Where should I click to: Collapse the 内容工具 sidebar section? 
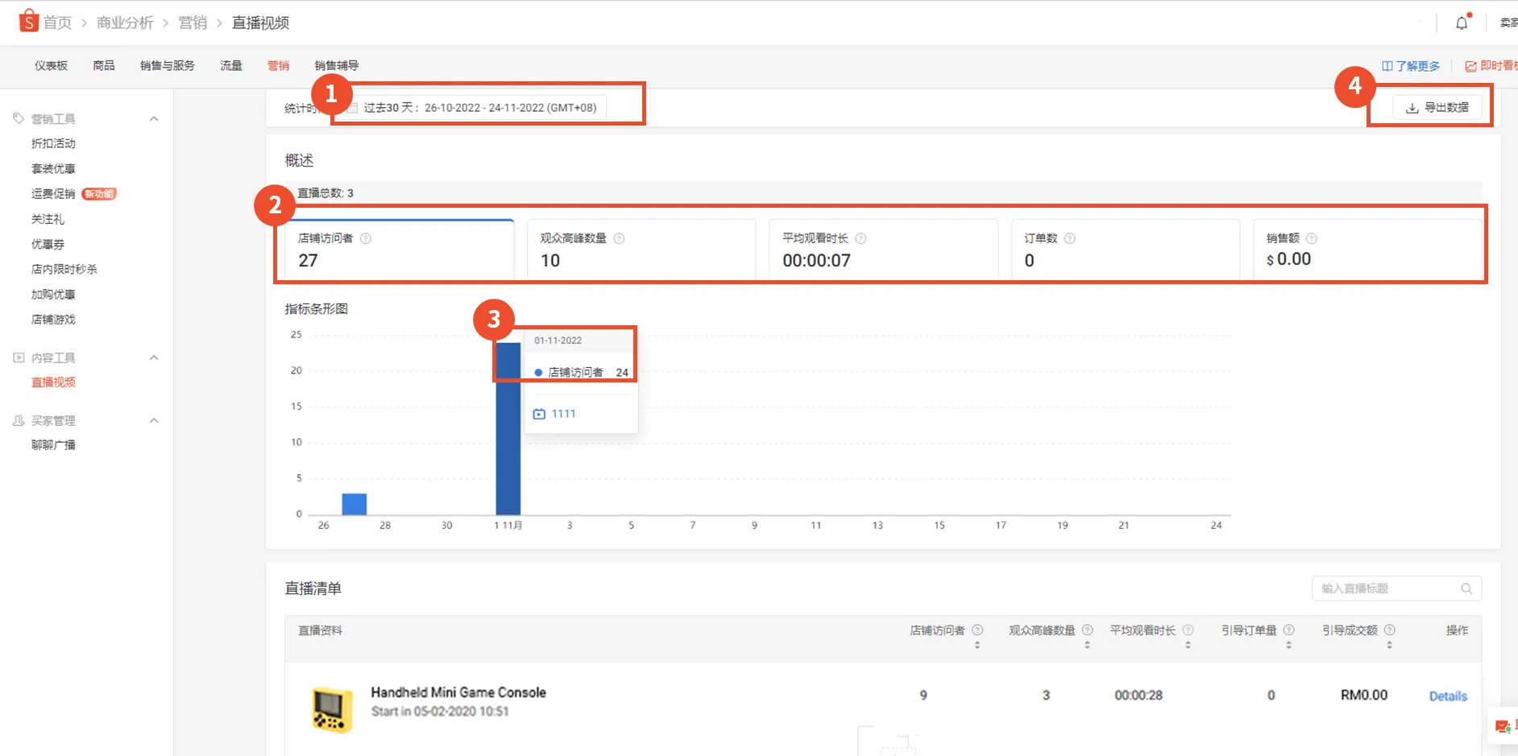pos(154,357)
